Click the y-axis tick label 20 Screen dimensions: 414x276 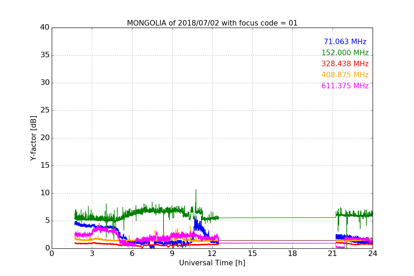(x=45, y=138)
